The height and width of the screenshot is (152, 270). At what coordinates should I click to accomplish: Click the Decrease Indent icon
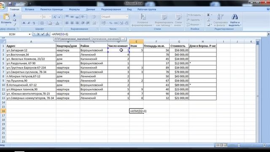[x=83, y=23]
